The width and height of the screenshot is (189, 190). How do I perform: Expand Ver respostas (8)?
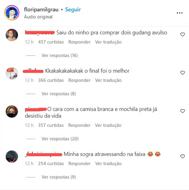coord(59,94)
